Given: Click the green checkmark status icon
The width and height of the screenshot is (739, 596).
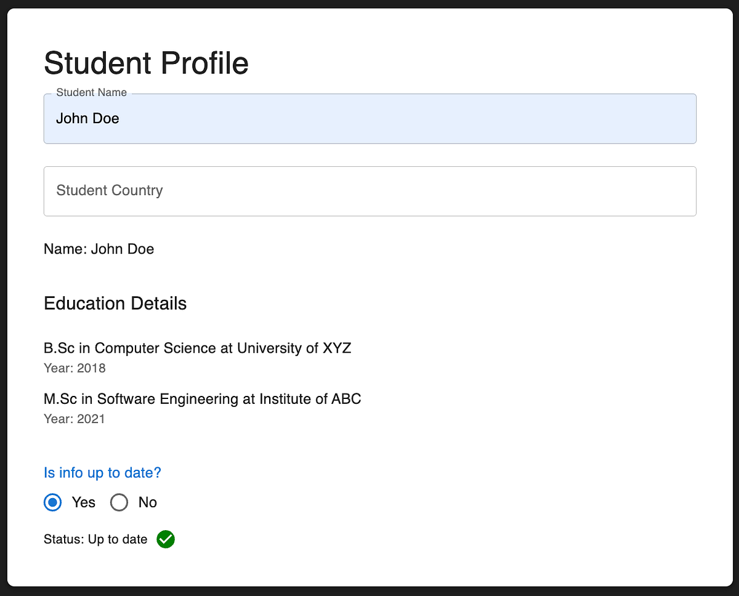Looking at the screenshot, I should point(166,539).
